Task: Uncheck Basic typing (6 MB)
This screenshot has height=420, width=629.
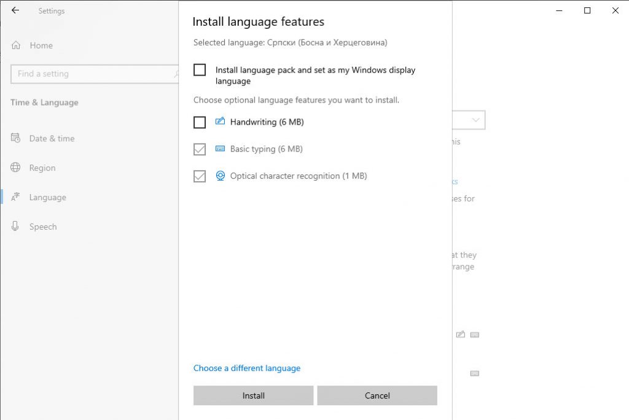Action: tap(199, 149)
